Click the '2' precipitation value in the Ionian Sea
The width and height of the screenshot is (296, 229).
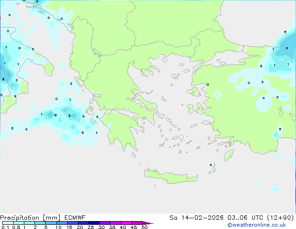(x=70, y=115)
